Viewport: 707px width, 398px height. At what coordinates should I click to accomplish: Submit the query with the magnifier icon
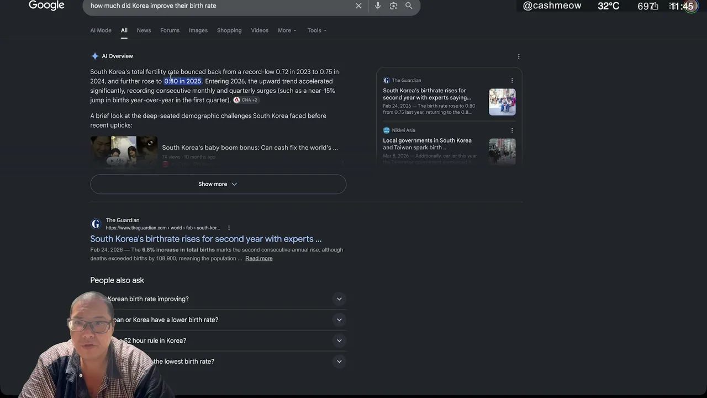409,6
